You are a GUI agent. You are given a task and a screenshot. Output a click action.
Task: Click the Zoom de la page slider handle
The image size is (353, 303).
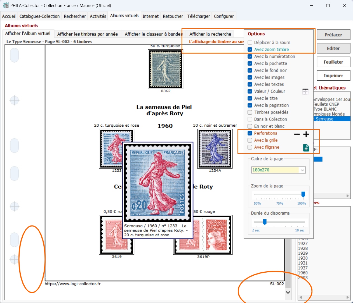pyautogui.click(x=303, y=194)
